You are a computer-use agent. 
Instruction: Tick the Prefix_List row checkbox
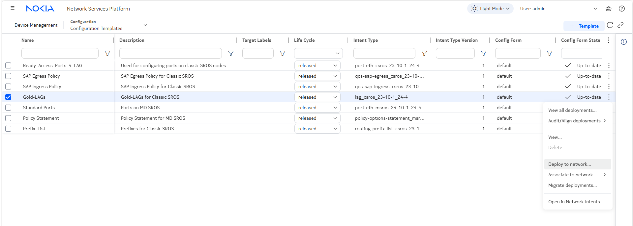(8, 129)
